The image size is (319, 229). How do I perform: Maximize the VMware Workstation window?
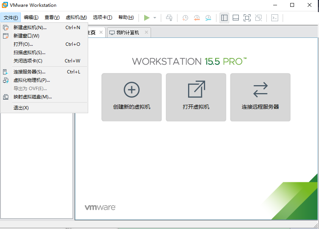292,5
